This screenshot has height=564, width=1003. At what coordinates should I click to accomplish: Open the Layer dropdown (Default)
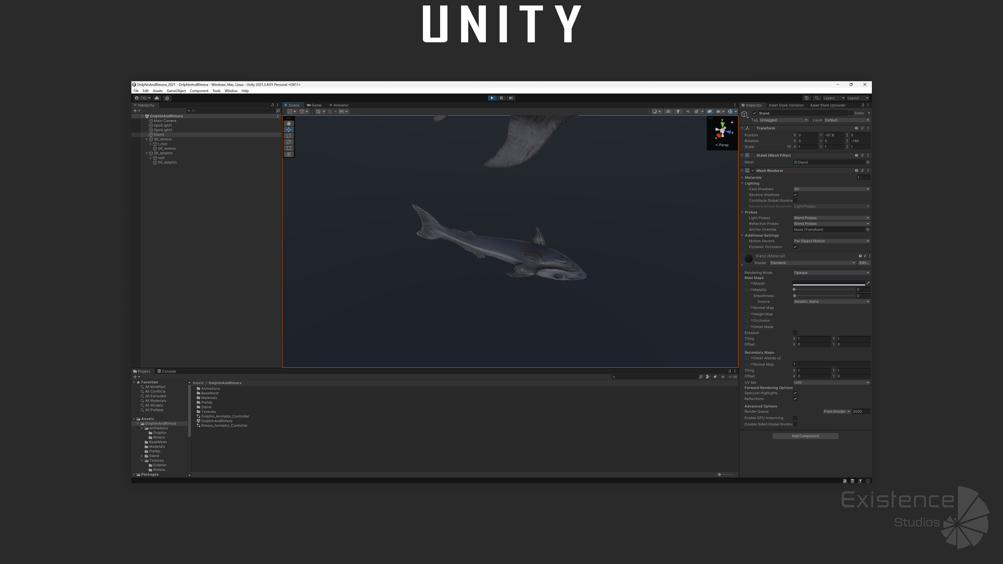(847, 120)
